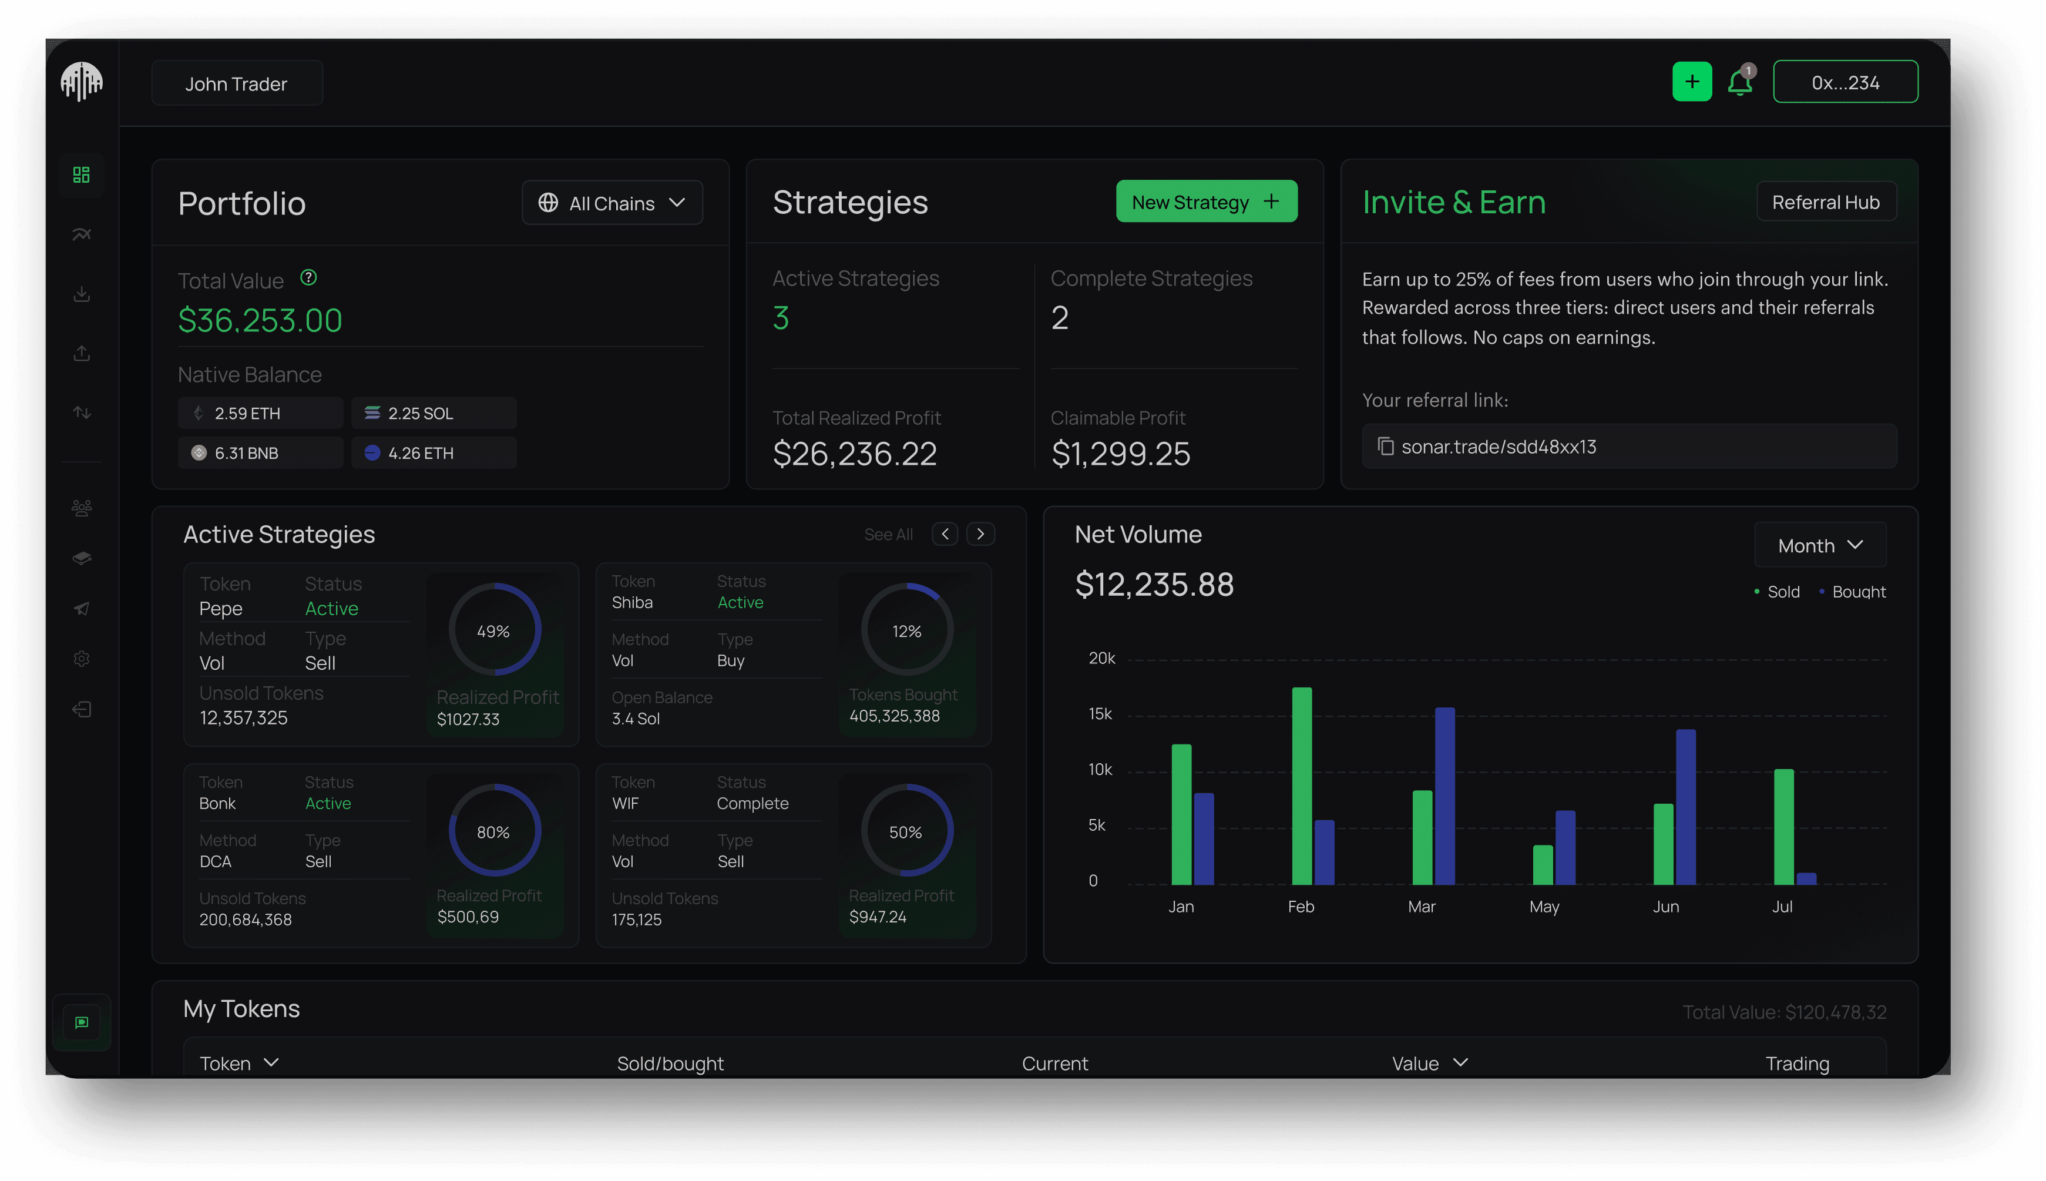Open the Month period dropdown
2046x1181 pixels.
pos(1820,545)
